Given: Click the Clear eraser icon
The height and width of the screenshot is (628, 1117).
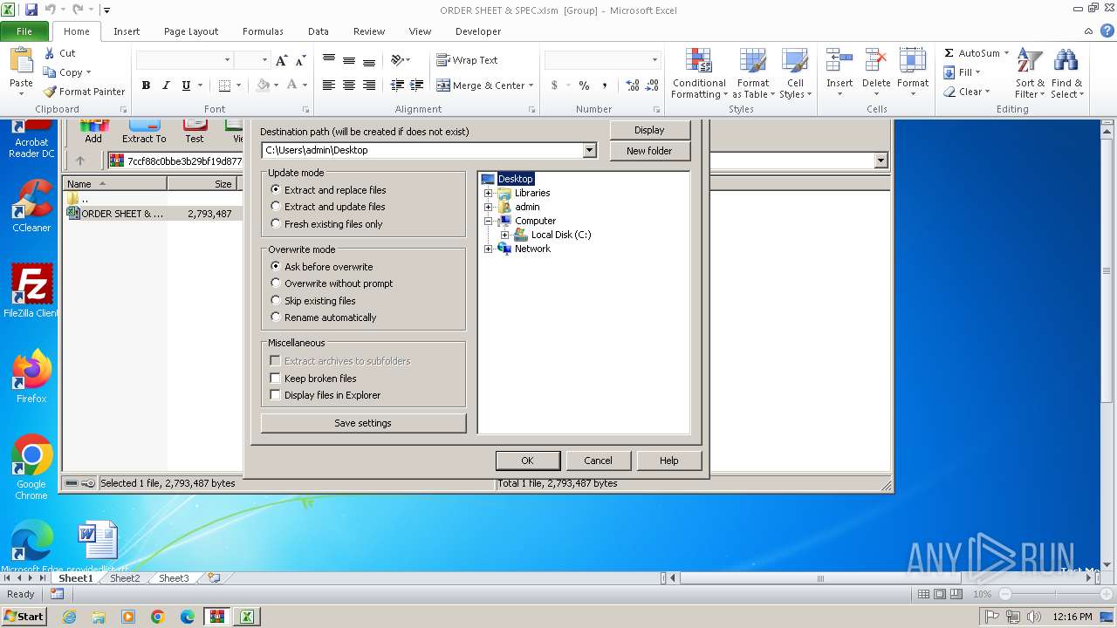Looking at the screenshot, I should click(949, 92).
